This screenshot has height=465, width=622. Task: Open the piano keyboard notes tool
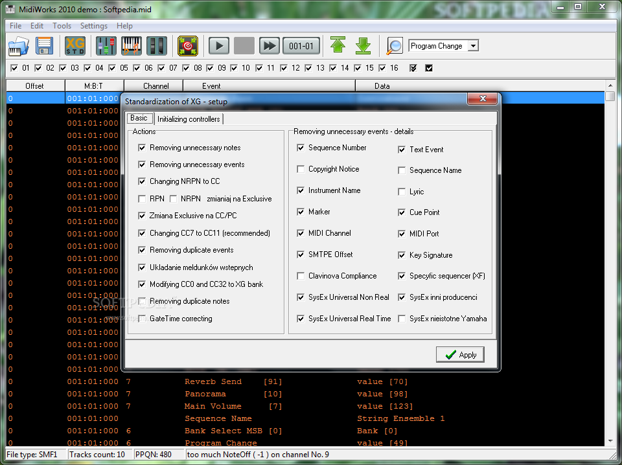[132, 46]
